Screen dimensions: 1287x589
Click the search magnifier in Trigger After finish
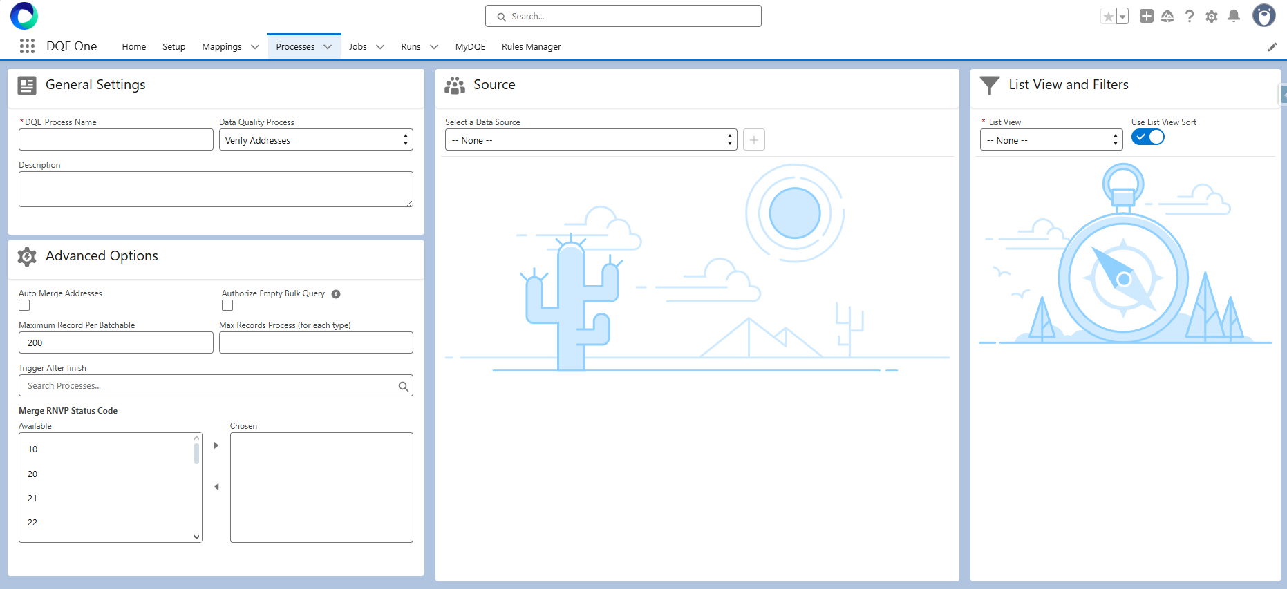click(404, 386)
